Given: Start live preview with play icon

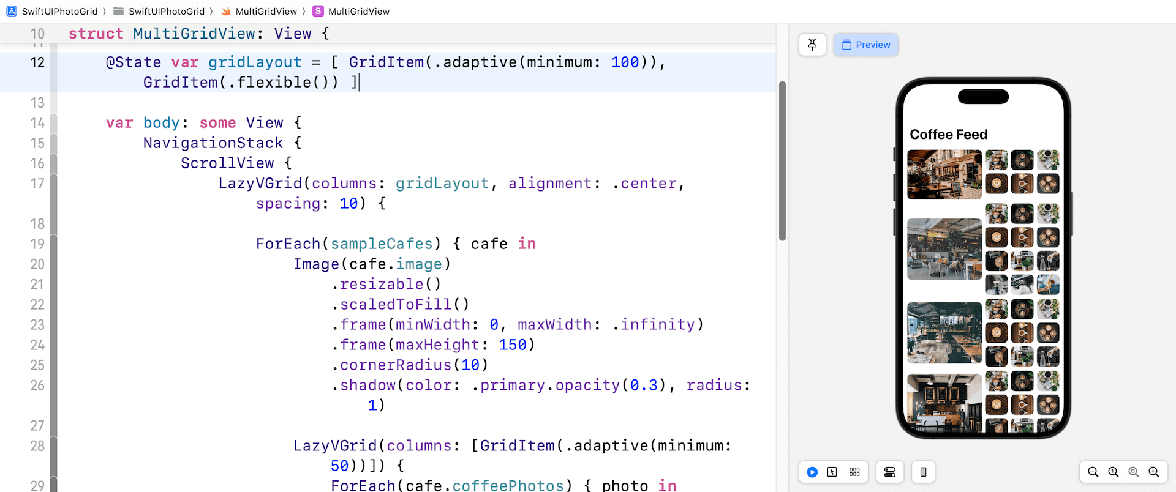Looking at the screenshot, I should 812,472.
